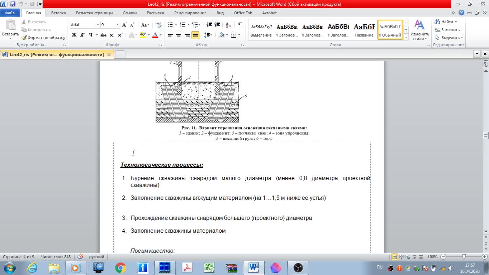Click the Format Painter (Формат по образцу) button
Viewport: 489px width, 275px height.
43,38
